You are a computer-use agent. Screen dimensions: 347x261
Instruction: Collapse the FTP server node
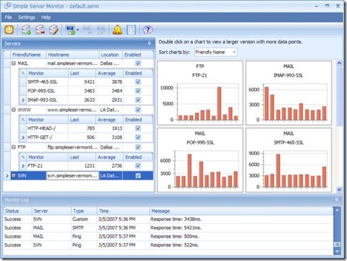(x=14, y=147)
